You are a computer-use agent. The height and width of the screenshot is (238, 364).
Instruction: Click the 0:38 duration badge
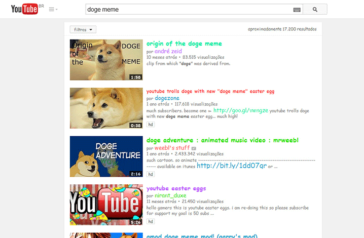coord(136,126)
